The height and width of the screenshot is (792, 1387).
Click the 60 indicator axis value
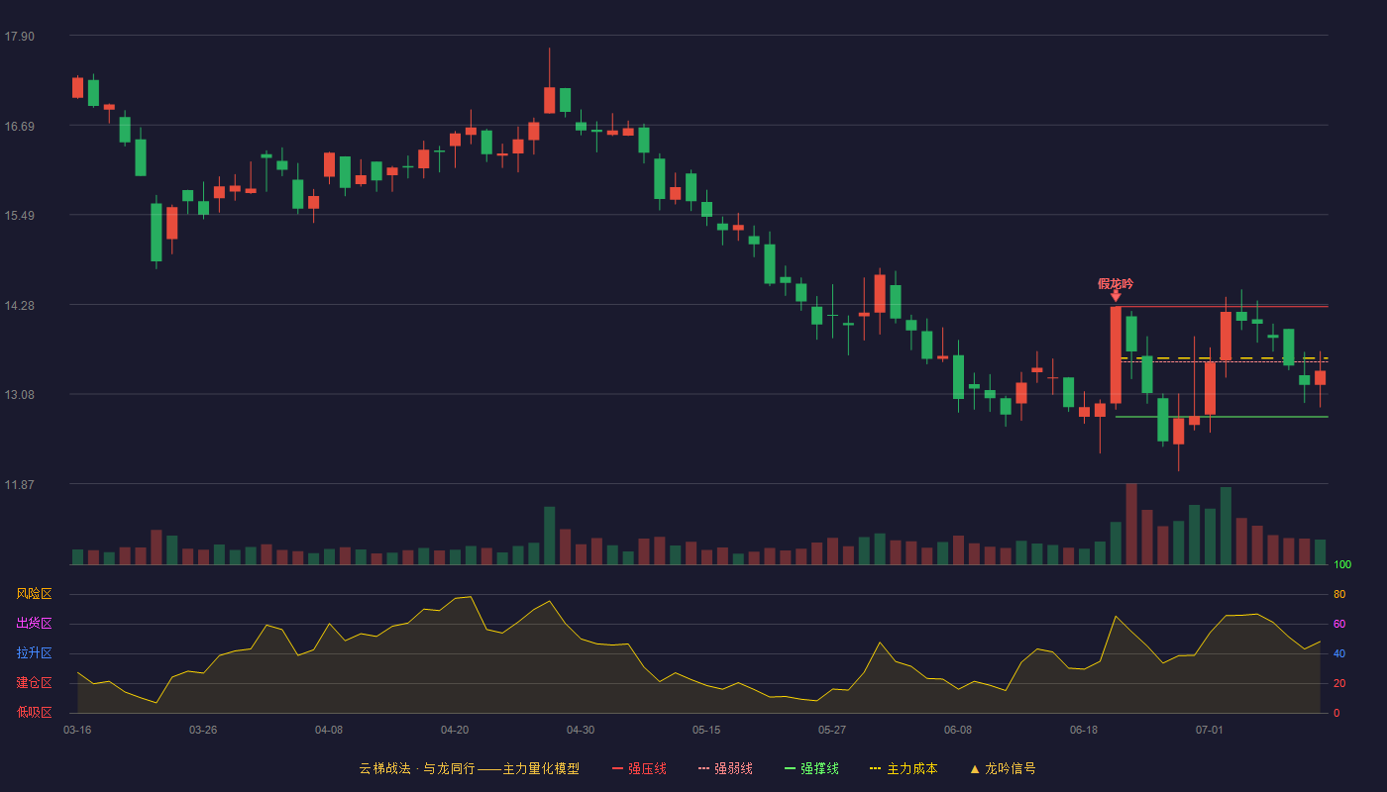1339,624
